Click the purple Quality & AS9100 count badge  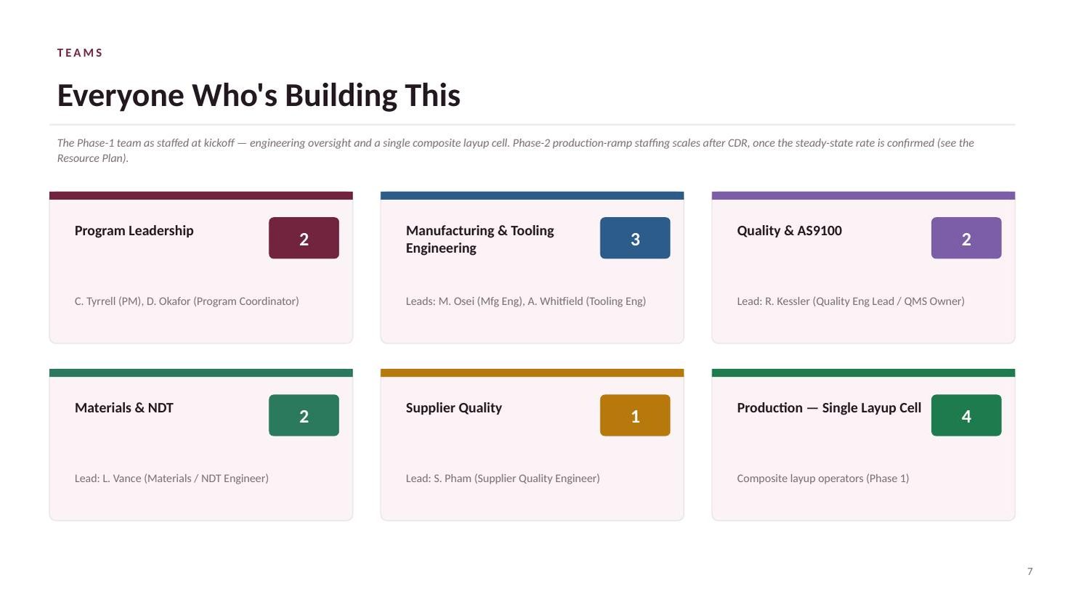click(x=966, y=238)
